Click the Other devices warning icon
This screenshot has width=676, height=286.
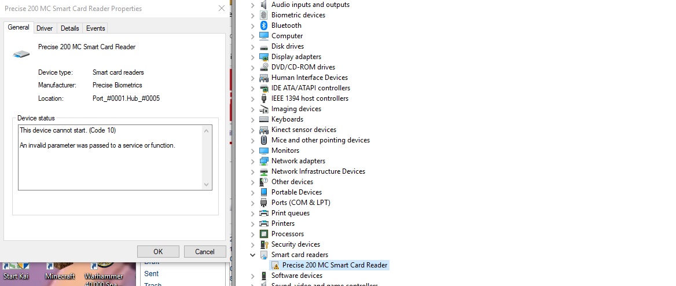pos(264,182)
